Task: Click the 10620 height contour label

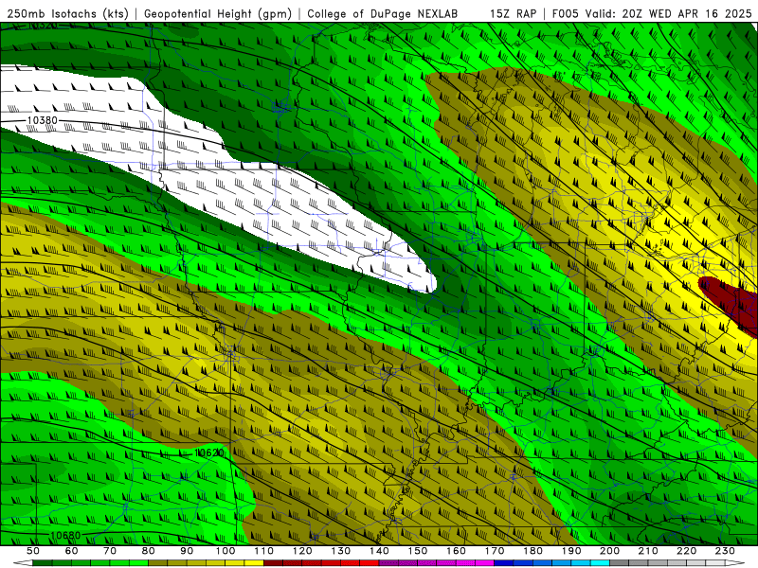Action: (209, 453)
